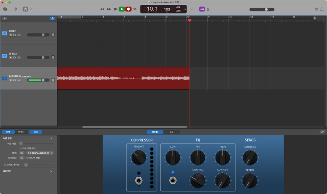Image resolution: width=327 pixels, height=194 pixels.
Task: Select the SATURN 2 Loopback track icon
Action: [x=4, y=79]
